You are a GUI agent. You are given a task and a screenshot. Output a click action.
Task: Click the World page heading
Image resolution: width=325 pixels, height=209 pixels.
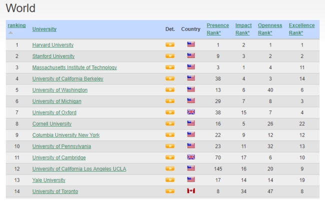click(20, 8)
